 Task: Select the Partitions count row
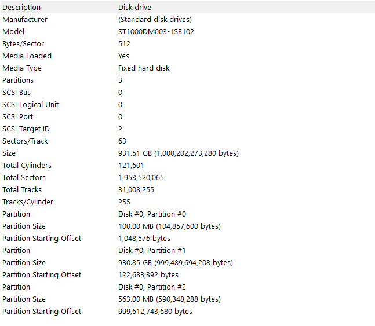tap(18, 80)
